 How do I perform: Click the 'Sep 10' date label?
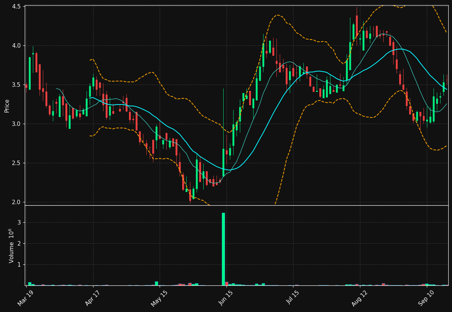pos(426,298)
